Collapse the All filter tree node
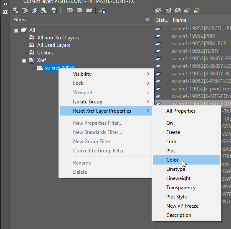The height and width of the screenshot is (229, 231). coord(16,31)
